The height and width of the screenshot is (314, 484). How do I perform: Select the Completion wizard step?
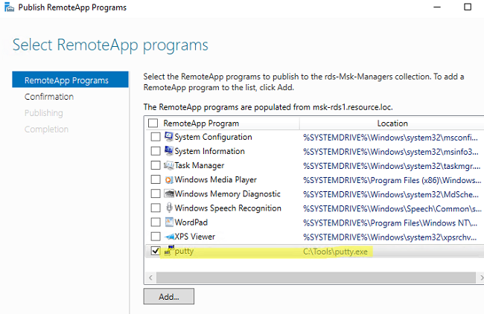pyautogui.click(x=47, y=129)
